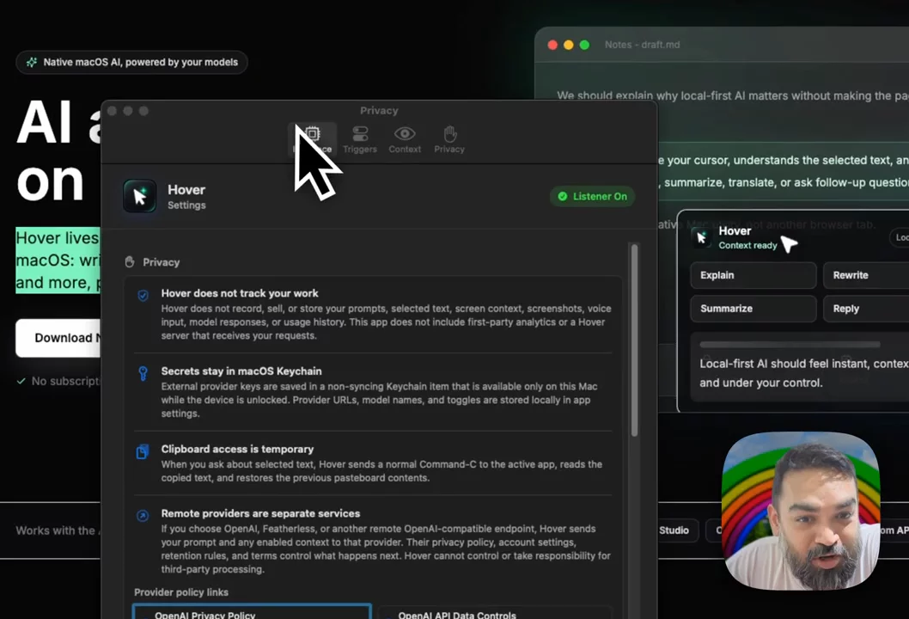Screen dimensions: 909x619
Task: Click the 'Hover does not track your work' heading
Action: click(x=240, y=293)
